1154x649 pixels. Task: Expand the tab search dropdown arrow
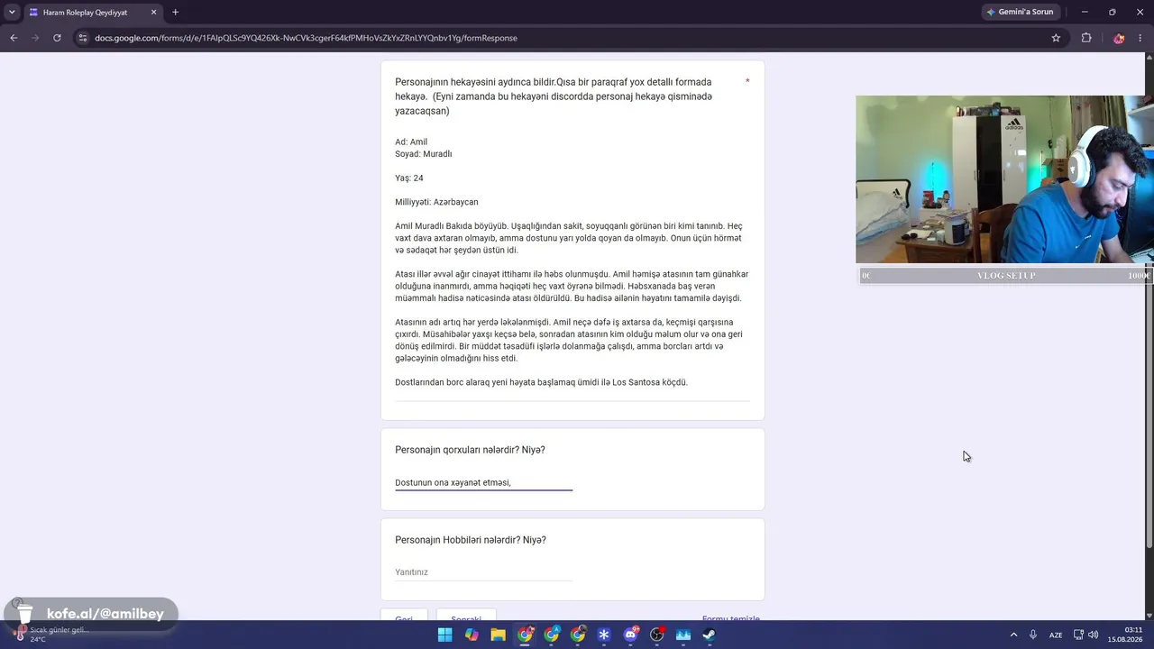pos(12,13)
